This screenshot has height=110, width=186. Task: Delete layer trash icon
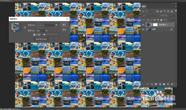[172, 84]
